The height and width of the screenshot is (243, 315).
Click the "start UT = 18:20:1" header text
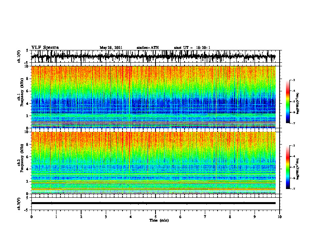pos(192,48)
